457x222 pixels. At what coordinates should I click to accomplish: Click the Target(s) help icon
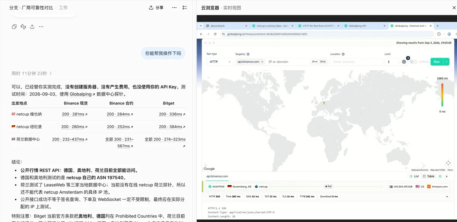(x=248, y=54)
